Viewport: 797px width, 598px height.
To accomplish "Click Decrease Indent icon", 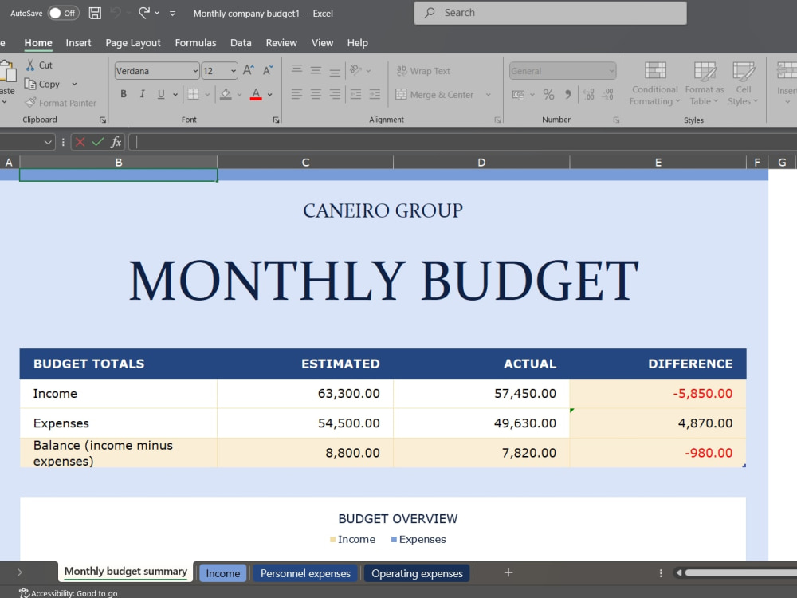I will [x=355, y=94].
